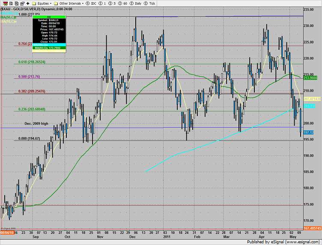Click the green OK header of the data window
The height and width of the screenshot is (245, 322).
pyautogui.click(x=49, y=17)
